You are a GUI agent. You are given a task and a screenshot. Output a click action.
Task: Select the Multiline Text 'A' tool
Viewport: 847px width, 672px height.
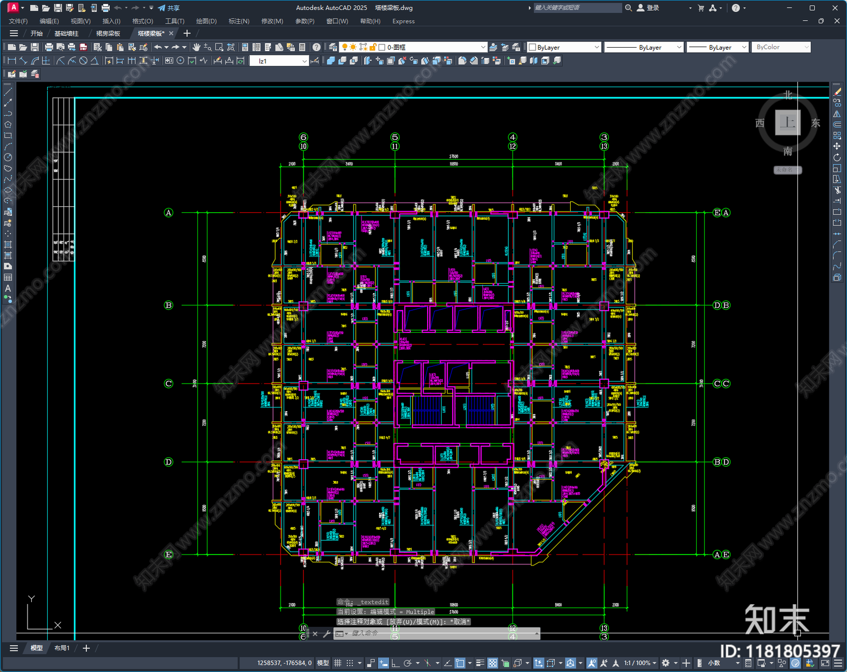point(8,288)
